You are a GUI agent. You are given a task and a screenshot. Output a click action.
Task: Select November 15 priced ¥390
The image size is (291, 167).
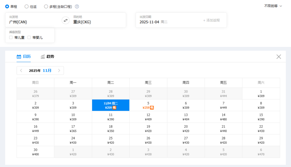click(261, 117)
